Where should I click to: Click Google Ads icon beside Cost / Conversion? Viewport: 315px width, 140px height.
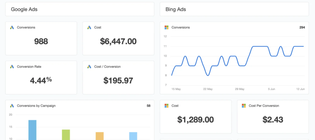click(x=89, y=66)
